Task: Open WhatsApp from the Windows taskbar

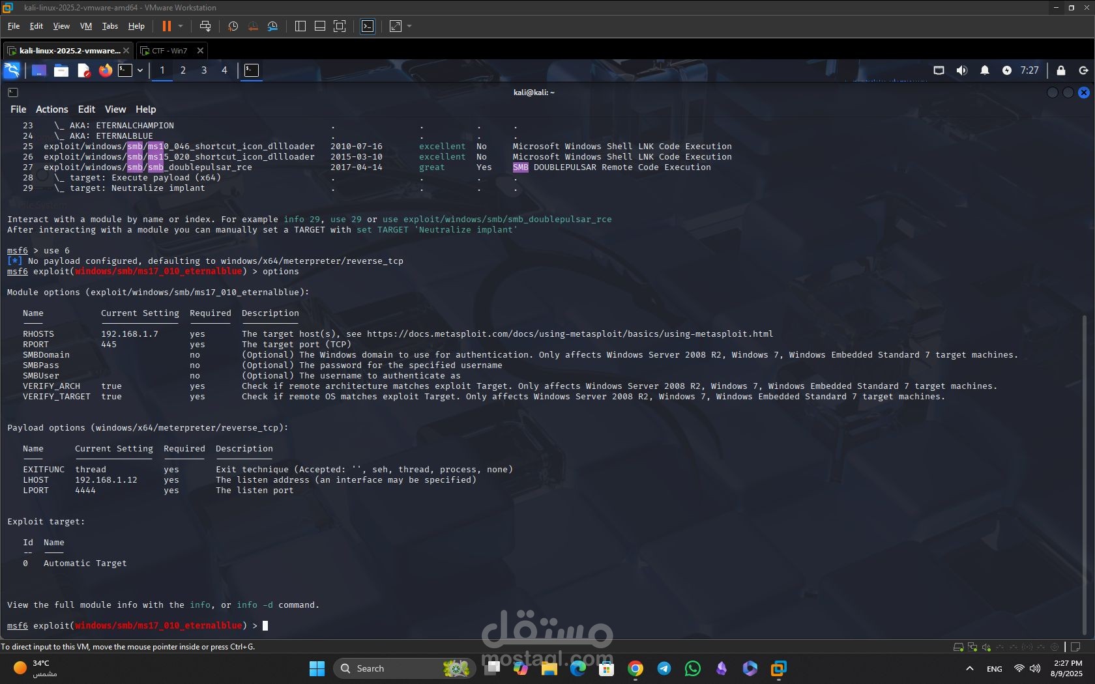Action: pyautogui.click(x=693, y=668)
